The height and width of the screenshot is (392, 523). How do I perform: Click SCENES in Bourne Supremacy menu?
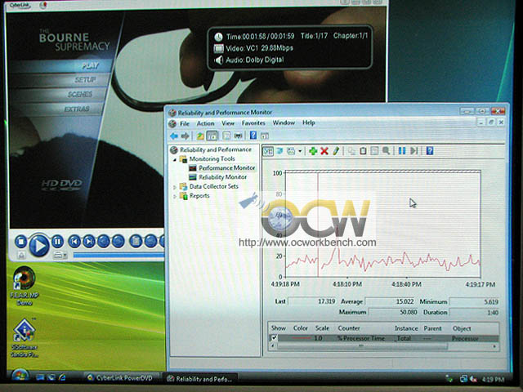tap(80, 95)
